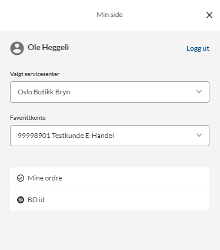220x250 pixels.
Task: Click the Favorittkonto field label
Action: click(28, 118)
